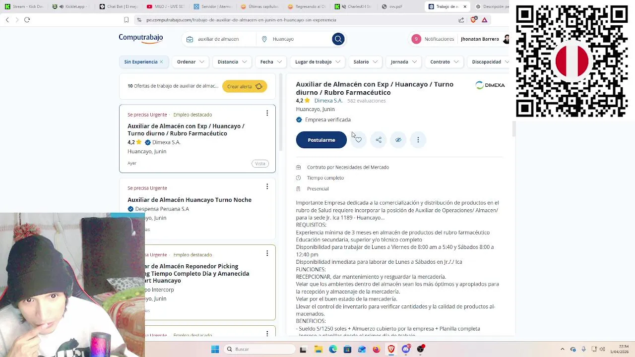This screenshot has height=357, width=635.
Task: Remove the Sin Experiencia filter with X
Action: [161, 62]
